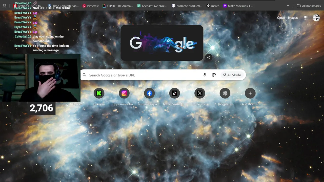Click the search magnifier icon
The width and height of the screenshot is (324, 182).
85,75
